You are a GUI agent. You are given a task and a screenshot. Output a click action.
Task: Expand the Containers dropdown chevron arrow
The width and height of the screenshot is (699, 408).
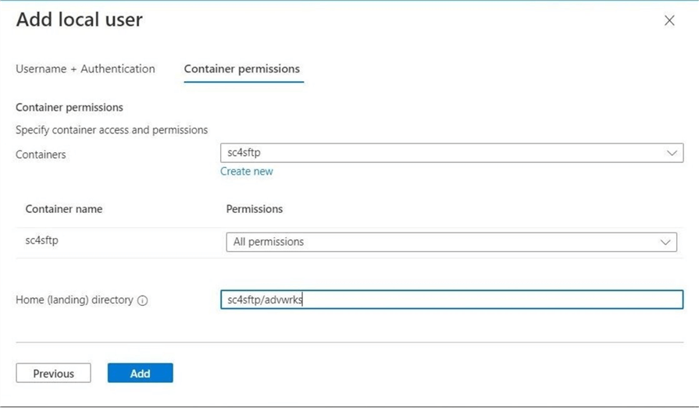[x=672, y=153]
